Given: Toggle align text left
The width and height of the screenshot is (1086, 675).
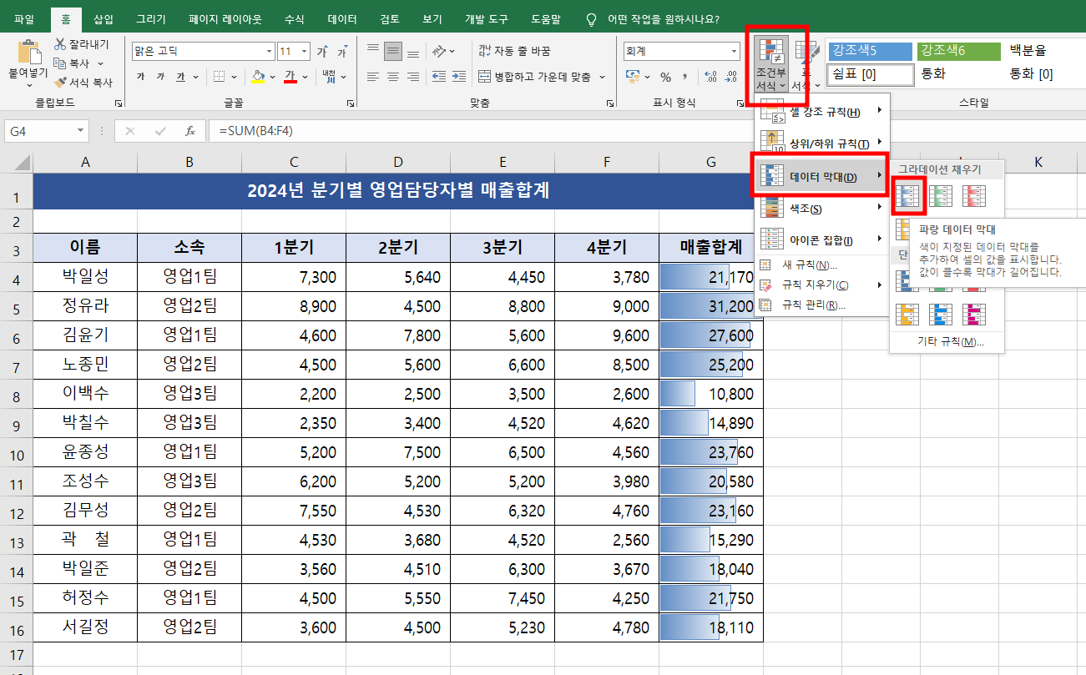Looking at the screenshot, I should [x=373, y=77].
